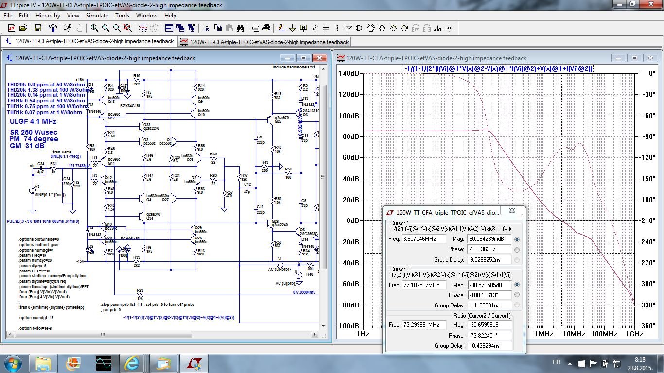Save the schematic with the floppy icon
Viewport: 664px width, 373px height.
pos(38,28)
